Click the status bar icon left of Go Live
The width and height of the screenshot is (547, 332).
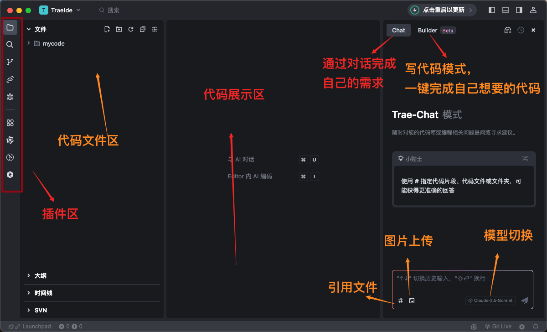[474, 327]
